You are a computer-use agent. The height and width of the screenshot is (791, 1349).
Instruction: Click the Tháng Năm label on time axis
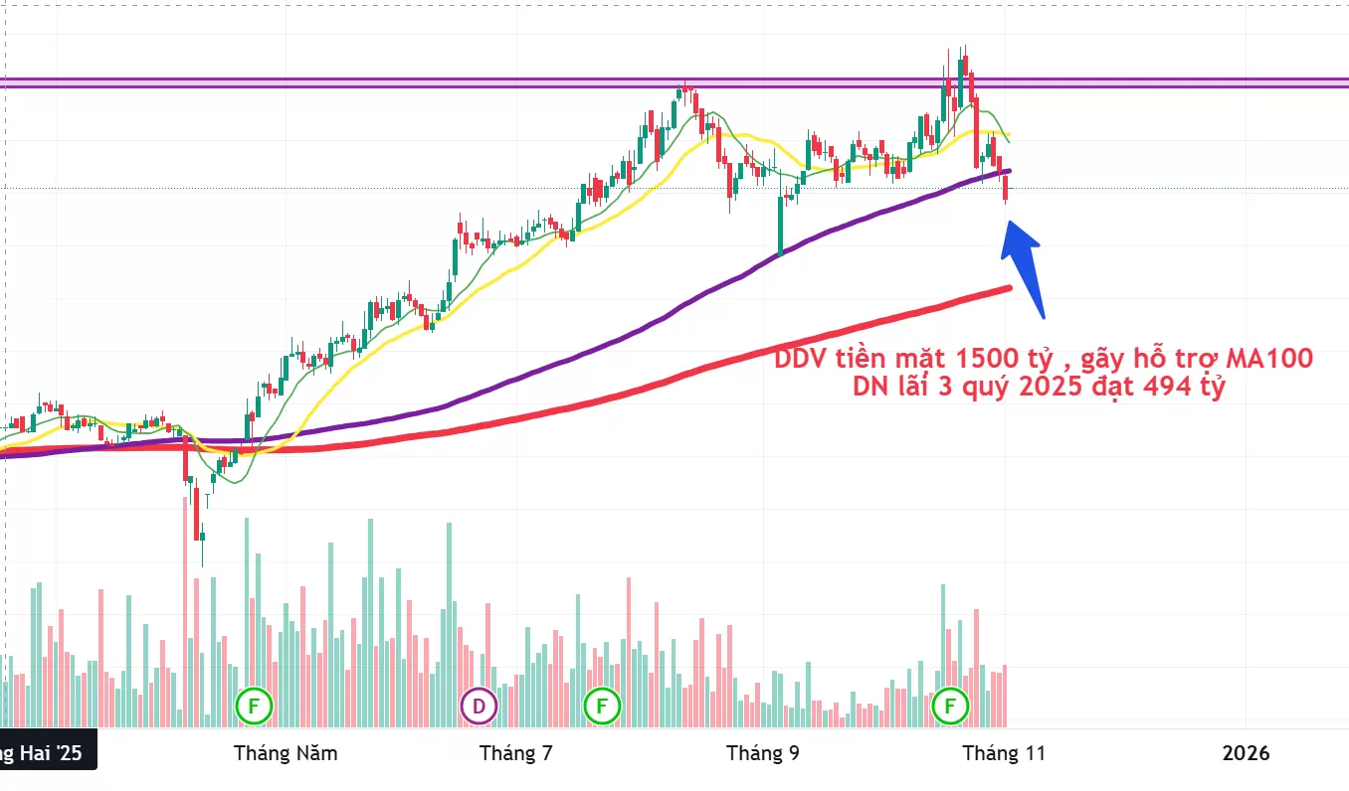click(x=286, y=753)
